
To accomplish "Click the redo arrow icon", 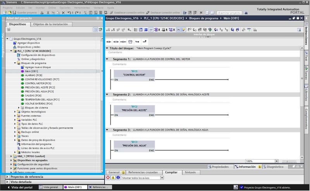I will click(77, 13).
